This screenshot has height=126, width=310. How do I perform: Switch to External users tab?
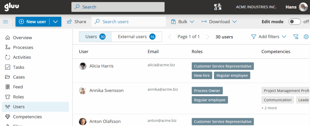(137, 37)
